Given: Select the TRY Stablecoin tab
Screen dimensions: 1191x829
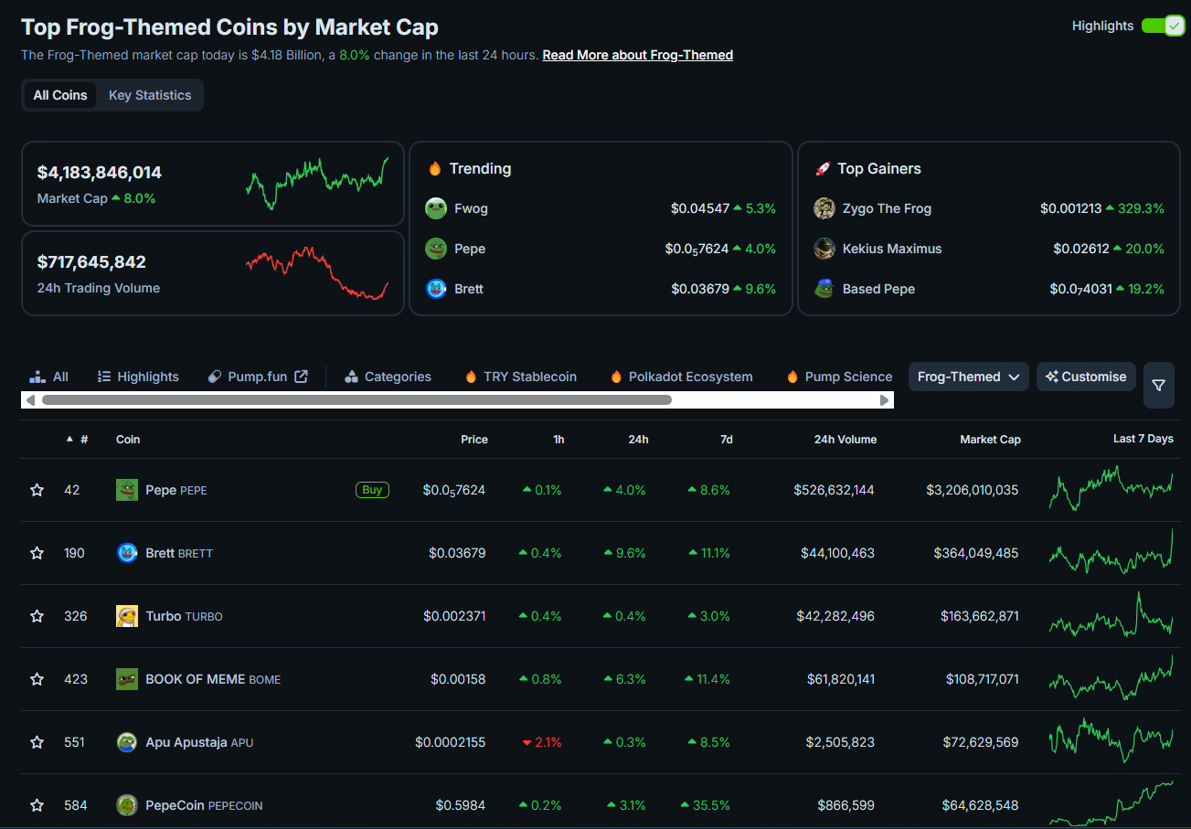Looking at the screenshot, I should coord(521,377).
